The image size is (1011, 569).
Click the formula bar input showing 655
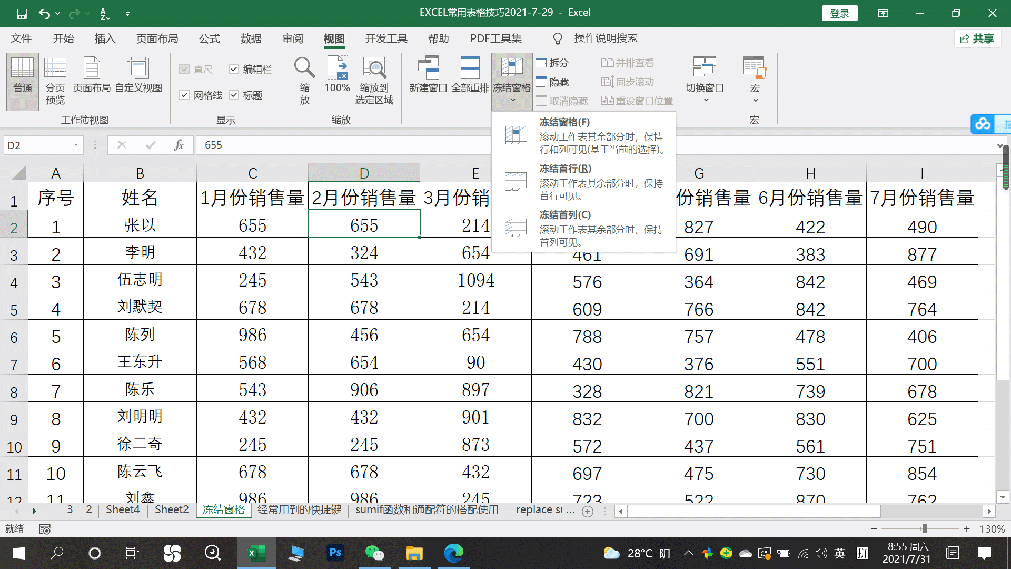[x=595, y=145]
